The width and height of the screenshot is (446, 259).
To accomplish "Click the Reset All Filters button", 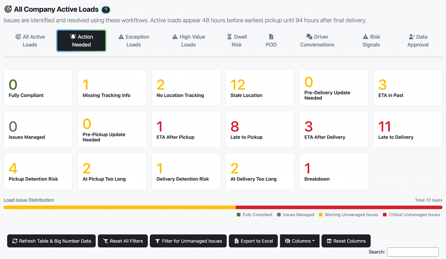I will click(123, 241).
